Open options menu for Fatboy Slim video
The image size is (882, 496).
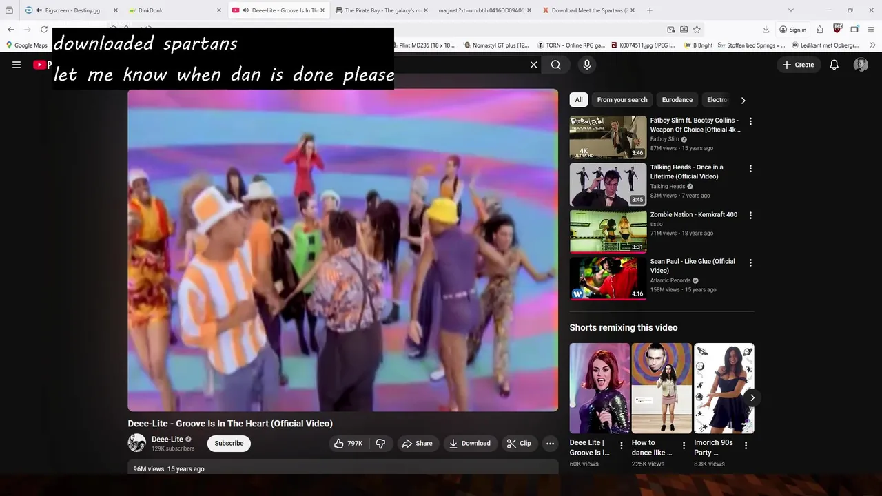pos(750,121)
